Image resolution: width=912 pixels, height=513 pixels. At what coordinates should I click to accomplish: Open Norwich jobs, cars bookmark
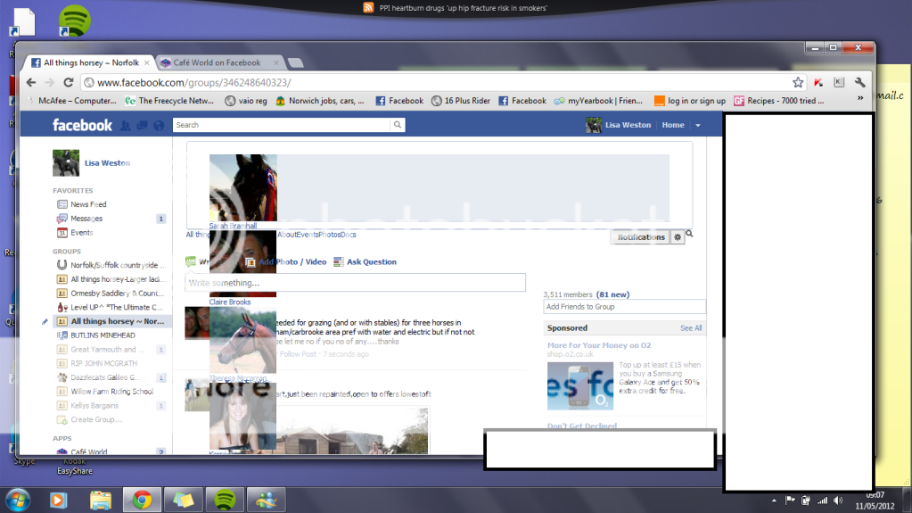coord(320,101)
